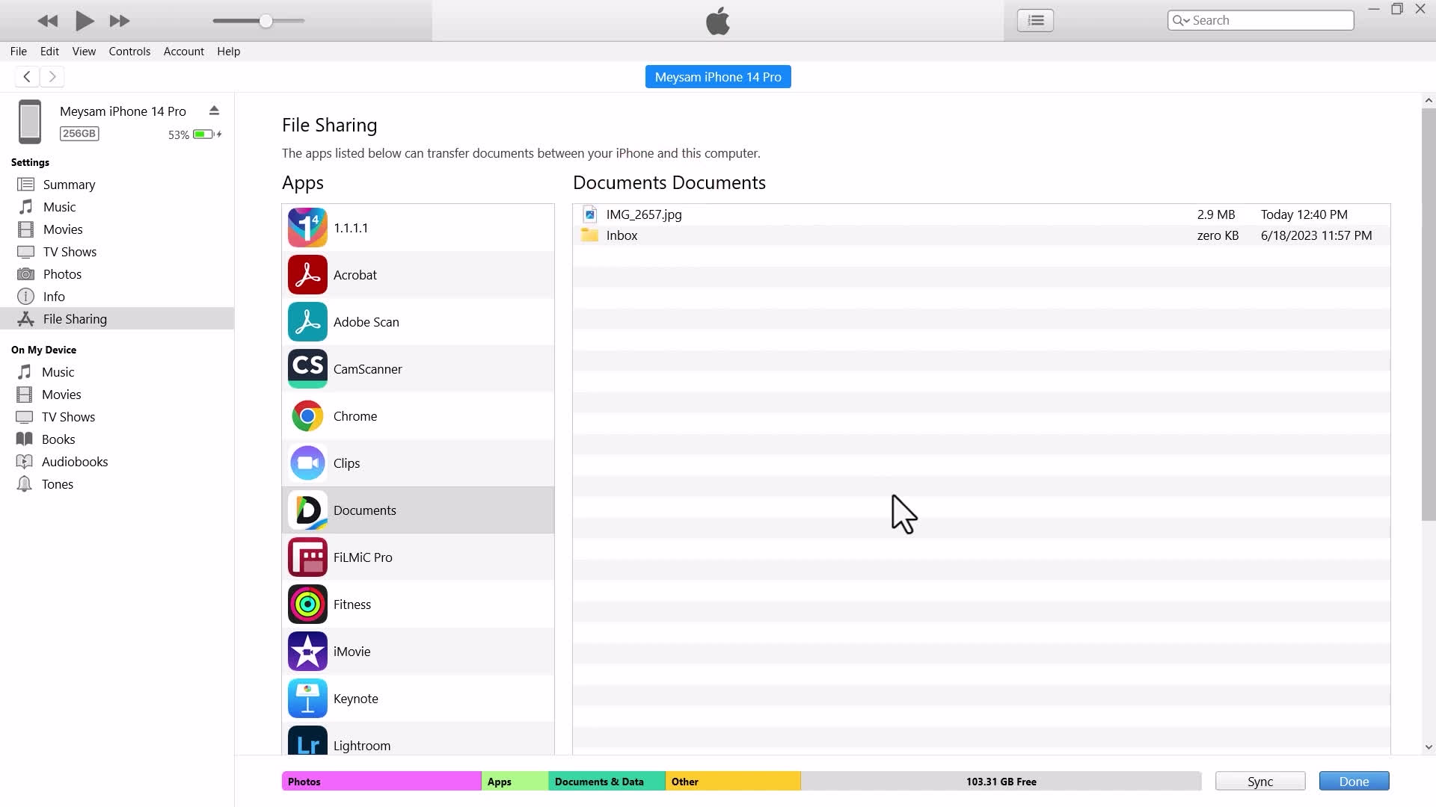Open the Account menu
The width and height of the screenshot is (1436, 807).
184,52
